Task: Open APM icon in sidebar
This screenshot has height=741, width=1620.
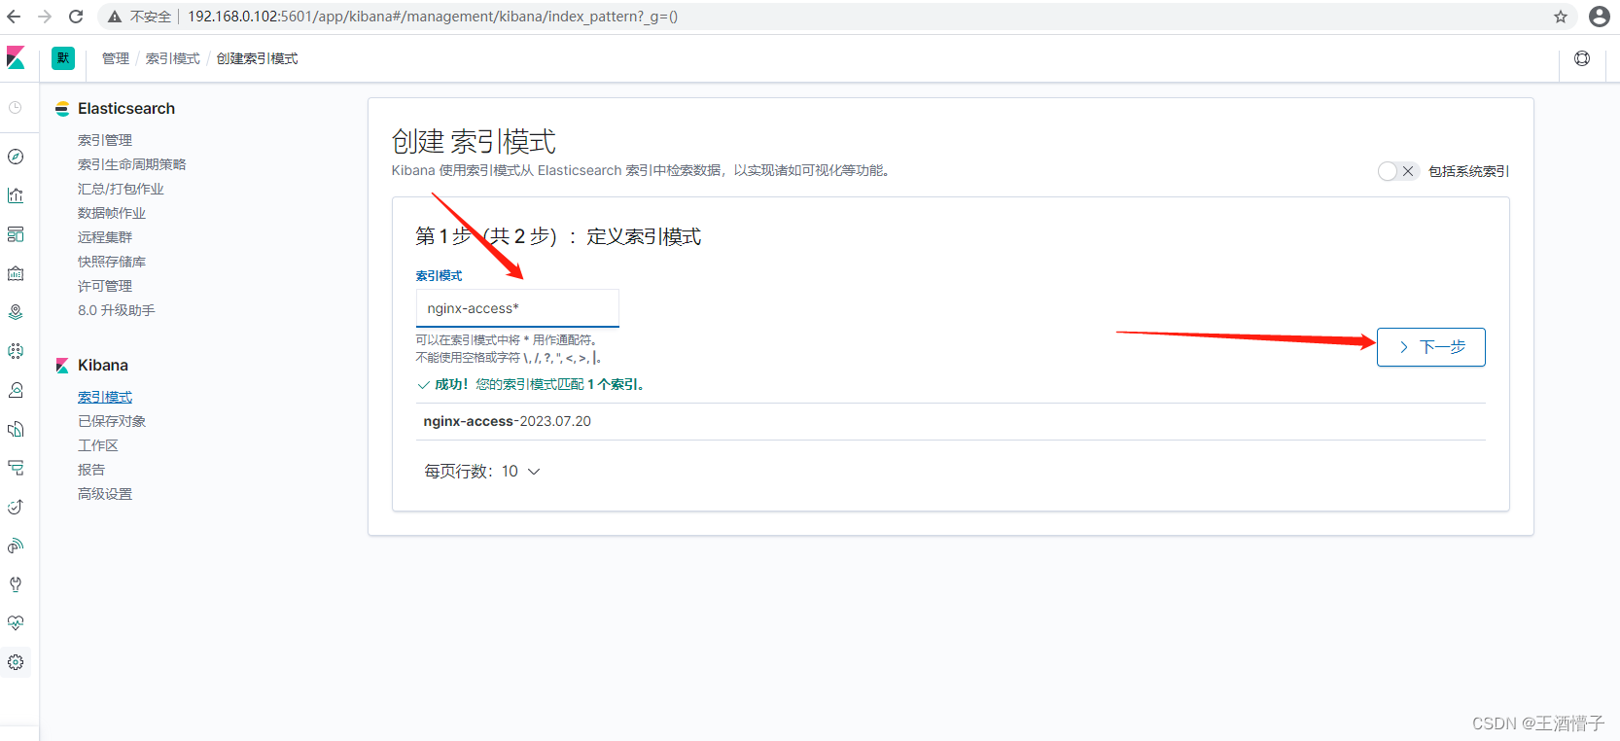Action: click(x=16, y=468)
